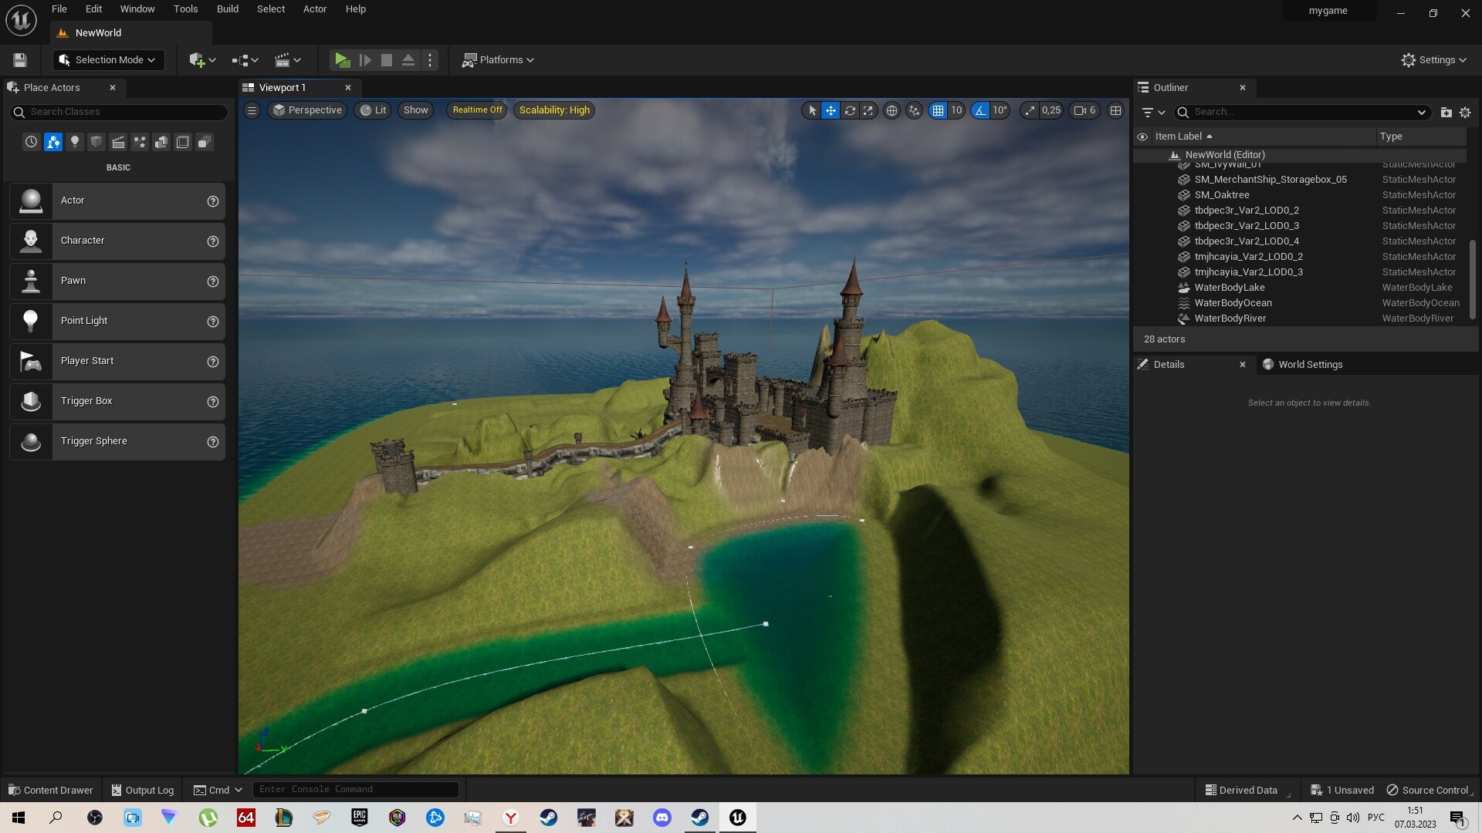Select the Rotate transform tool
The width and height of the screenshot is (1482, 833).
(850, 110)
